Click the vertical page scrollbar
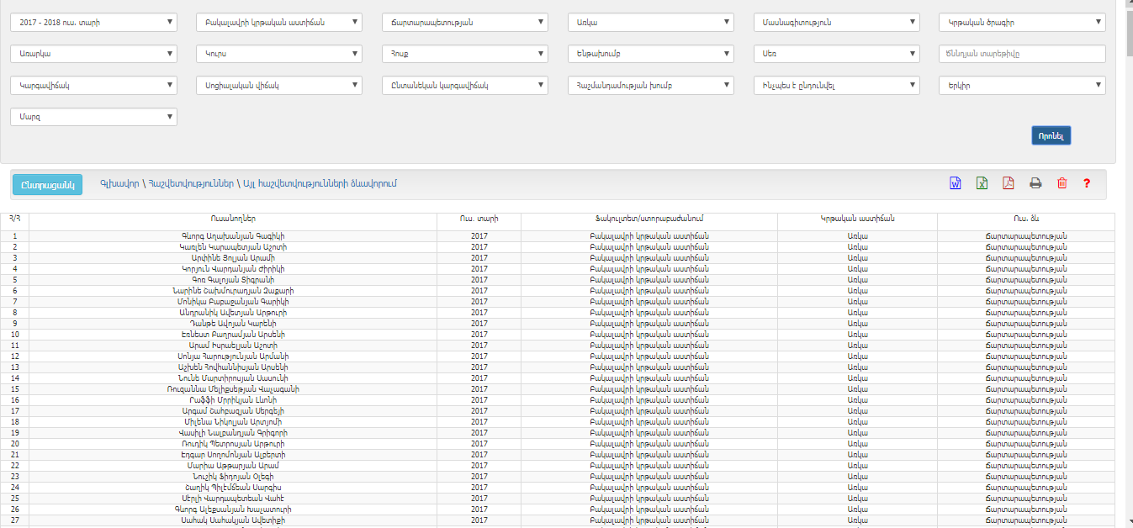1133x528 pixels. click(1126, 252)
